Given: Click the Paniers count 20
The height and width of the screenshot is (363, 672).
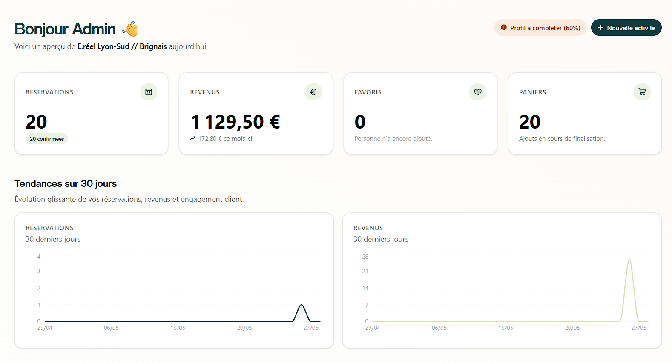Looking at the screenshot, I should click(x=529, y=122).
